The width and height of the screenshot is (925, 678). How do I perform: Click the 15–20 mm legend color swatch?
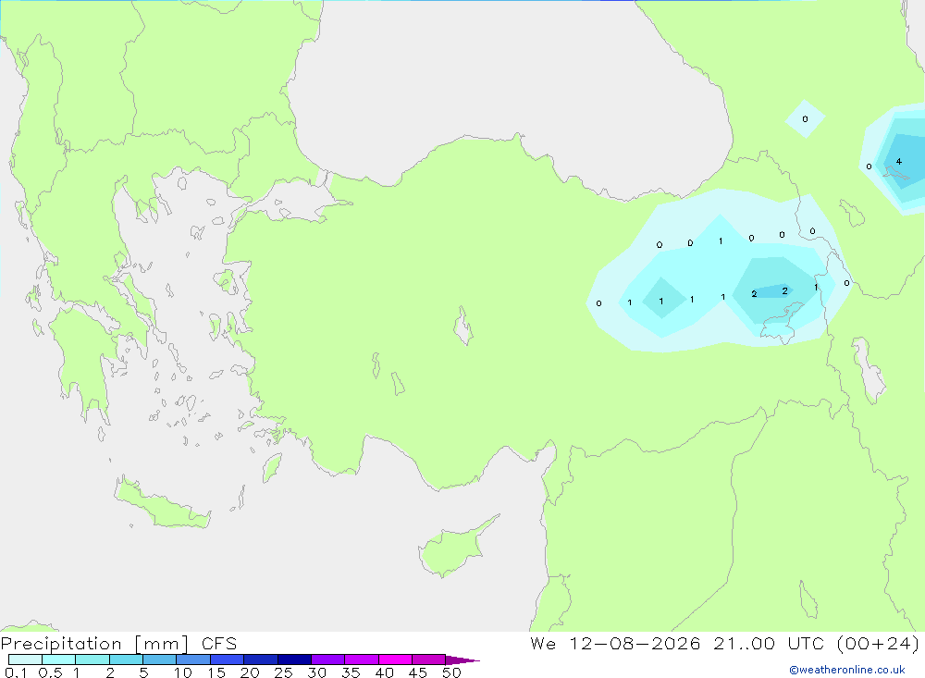pos(228,660)
